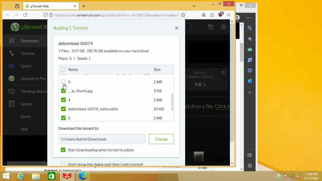Close the µTorrent Web tab
This screenshot has width=322, height=181.
[75, 6]
